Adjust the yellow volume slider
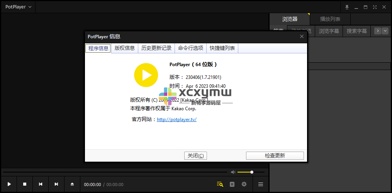This screenshot has width=392, height=193. pyautogui.click(x=251, y=172)
